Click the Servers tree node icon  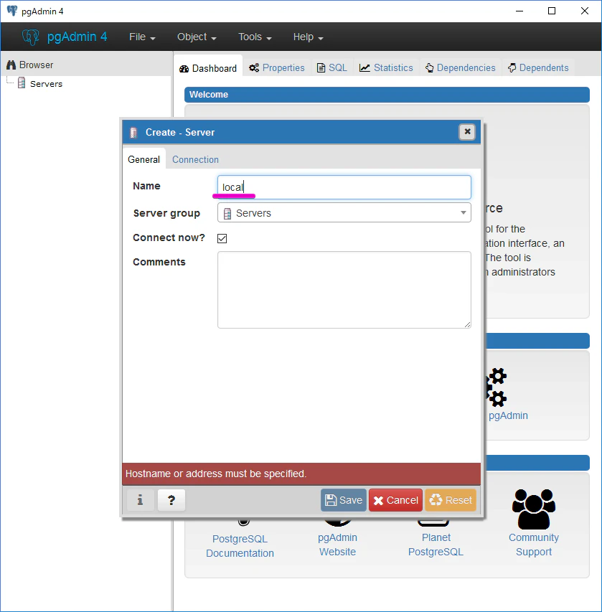[22, 83]
